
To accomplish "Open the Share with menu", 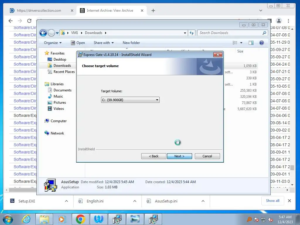I will click(103, 43).
